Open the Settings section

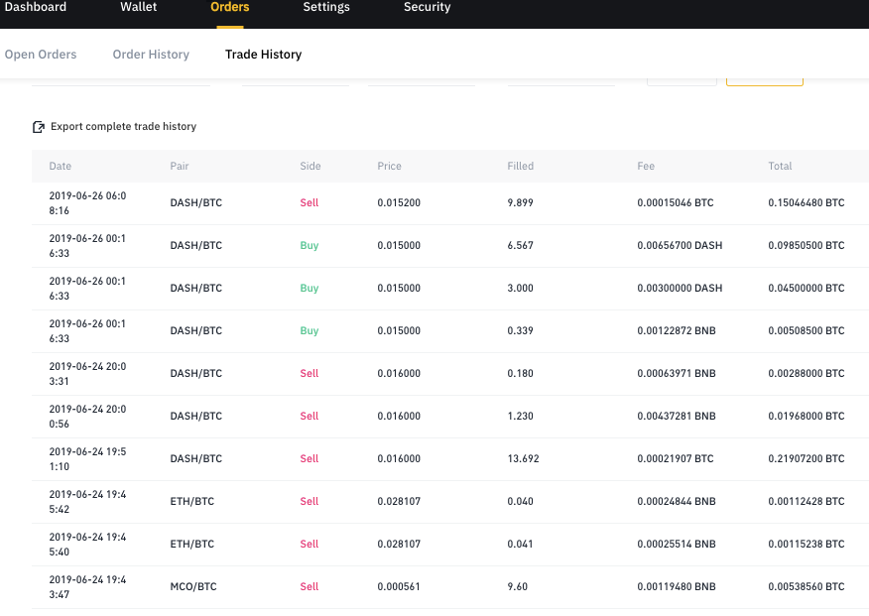click(325, 7)
